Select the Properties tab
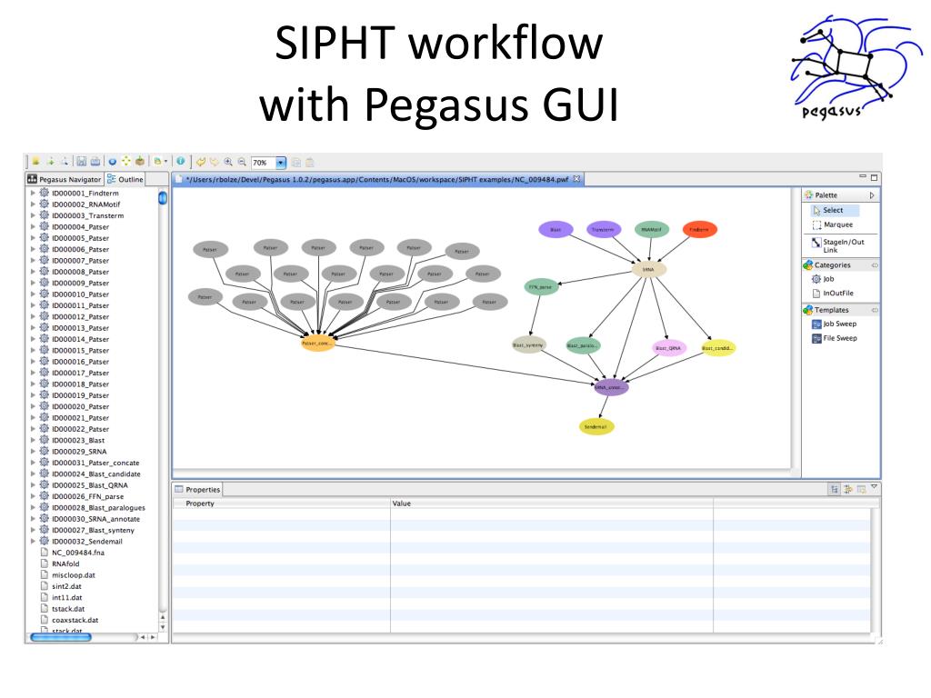The image size is (931, 698). (x=197, y=490)
